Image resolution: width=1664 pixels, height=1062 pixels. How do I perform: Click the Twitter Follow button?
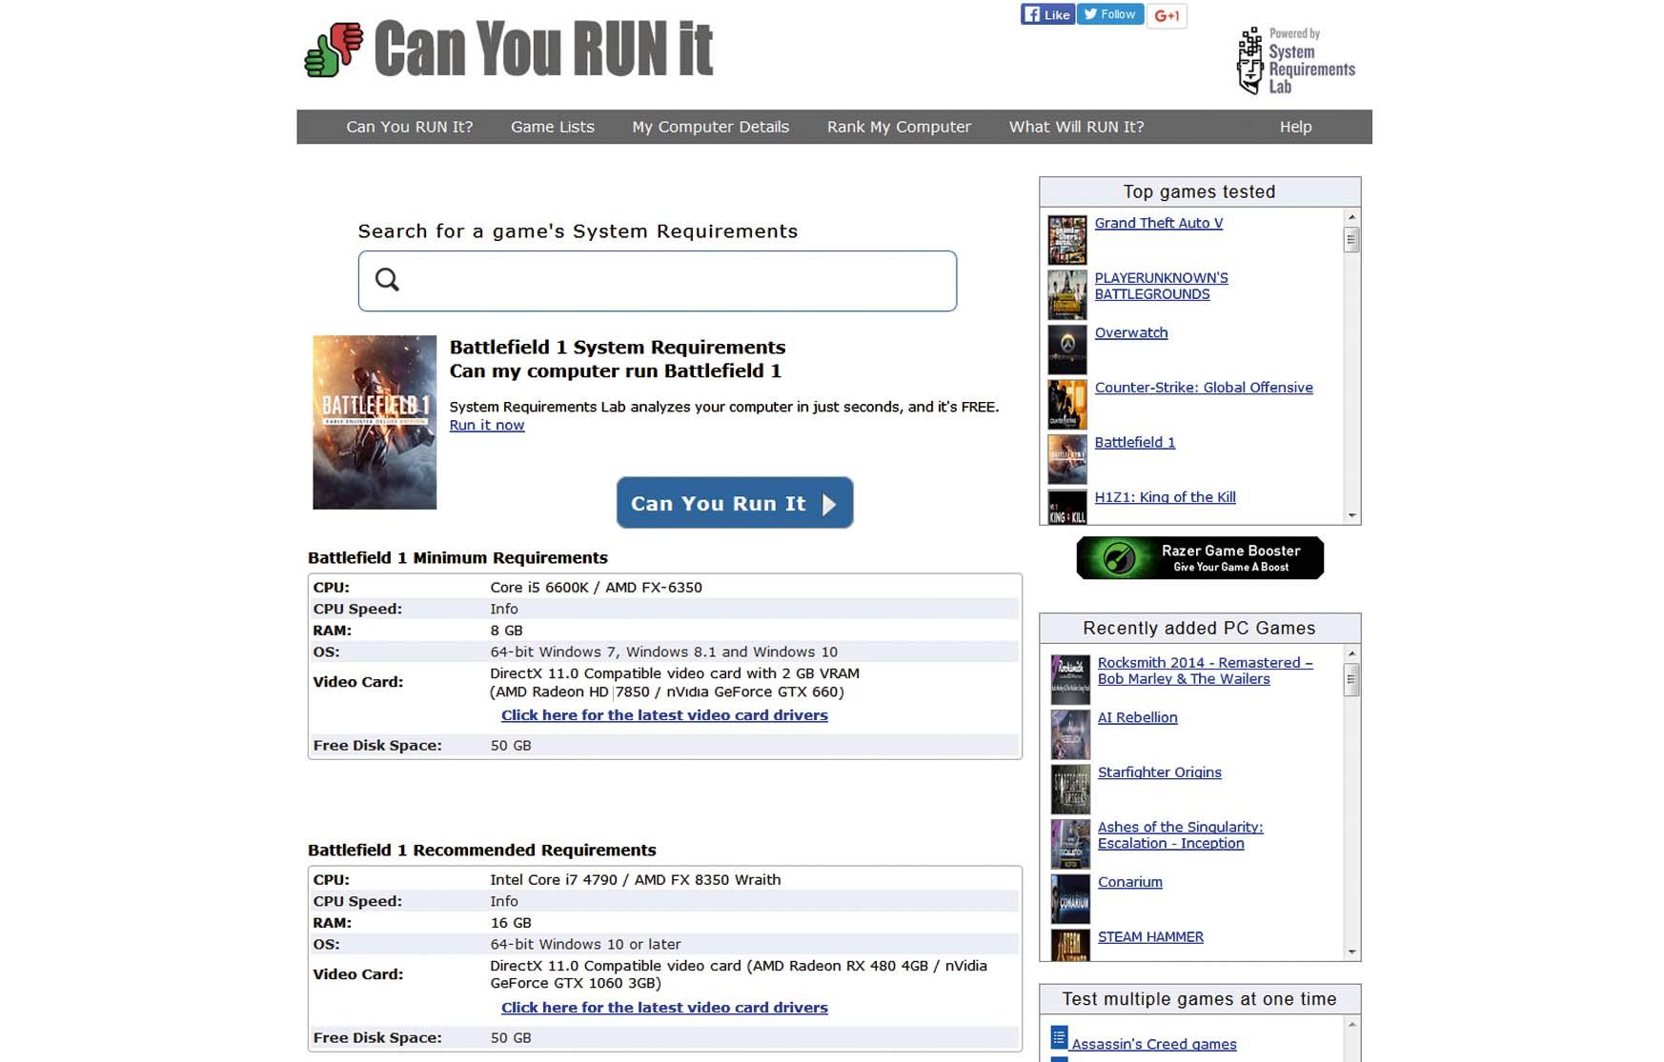click(1109, 14)
